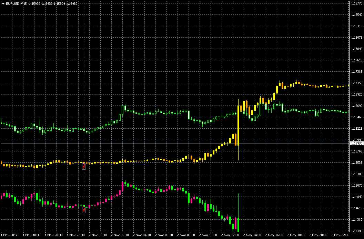Click the 1.17615 price axis label
364x239 pixels.
pos(357,60)
